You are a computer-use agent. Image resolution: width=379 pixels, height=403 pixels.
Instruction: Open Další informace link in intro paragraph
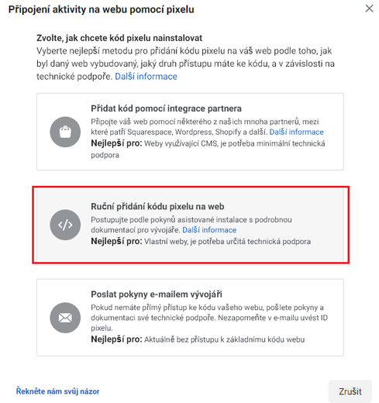point(146,77)
